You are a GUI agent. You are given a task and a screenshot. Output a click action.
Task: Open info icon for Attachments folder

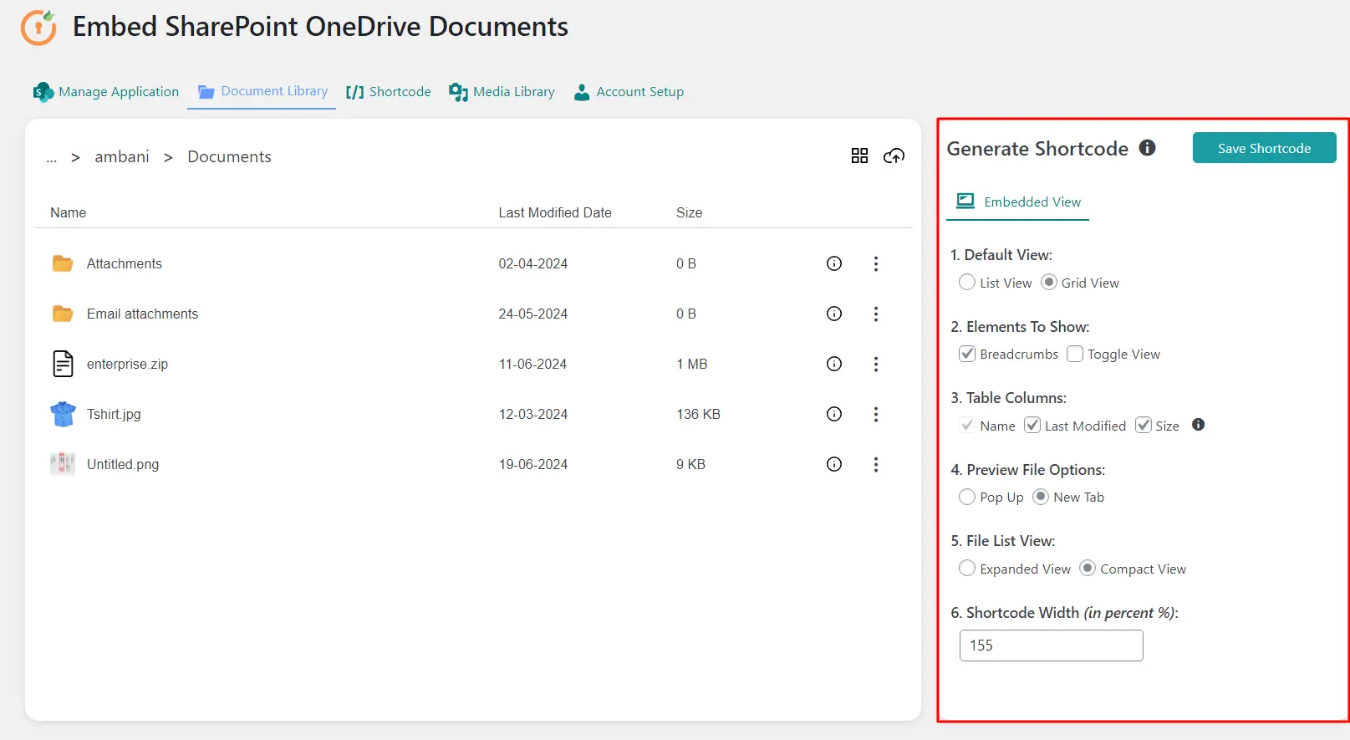[x=834, y=263]
